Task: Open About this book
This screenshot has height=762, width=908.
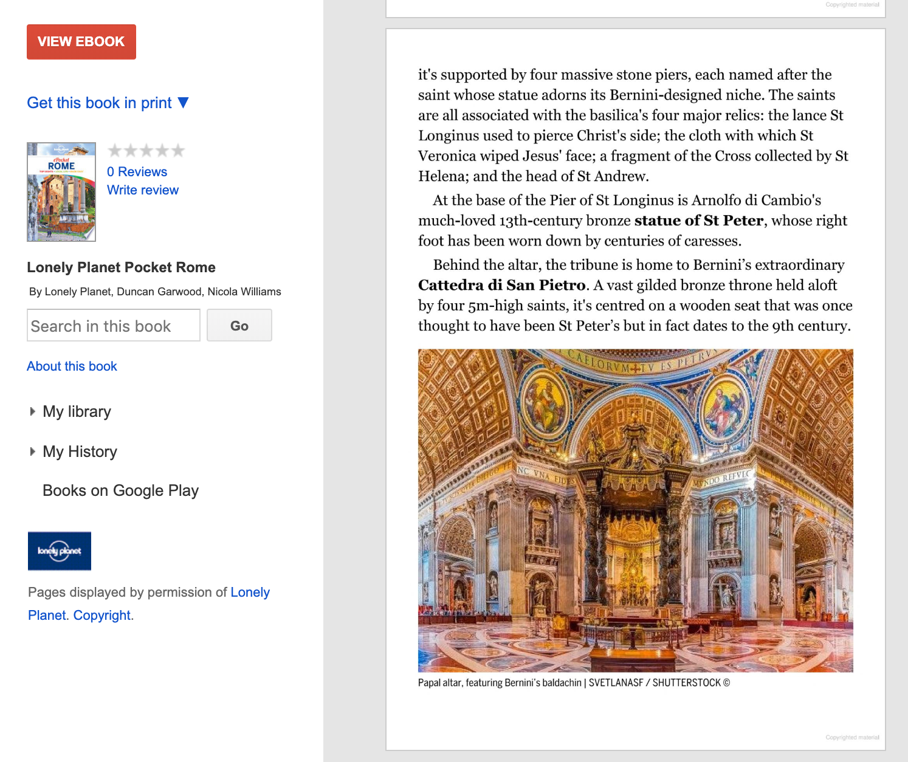Action: click(x=72, y=366)
